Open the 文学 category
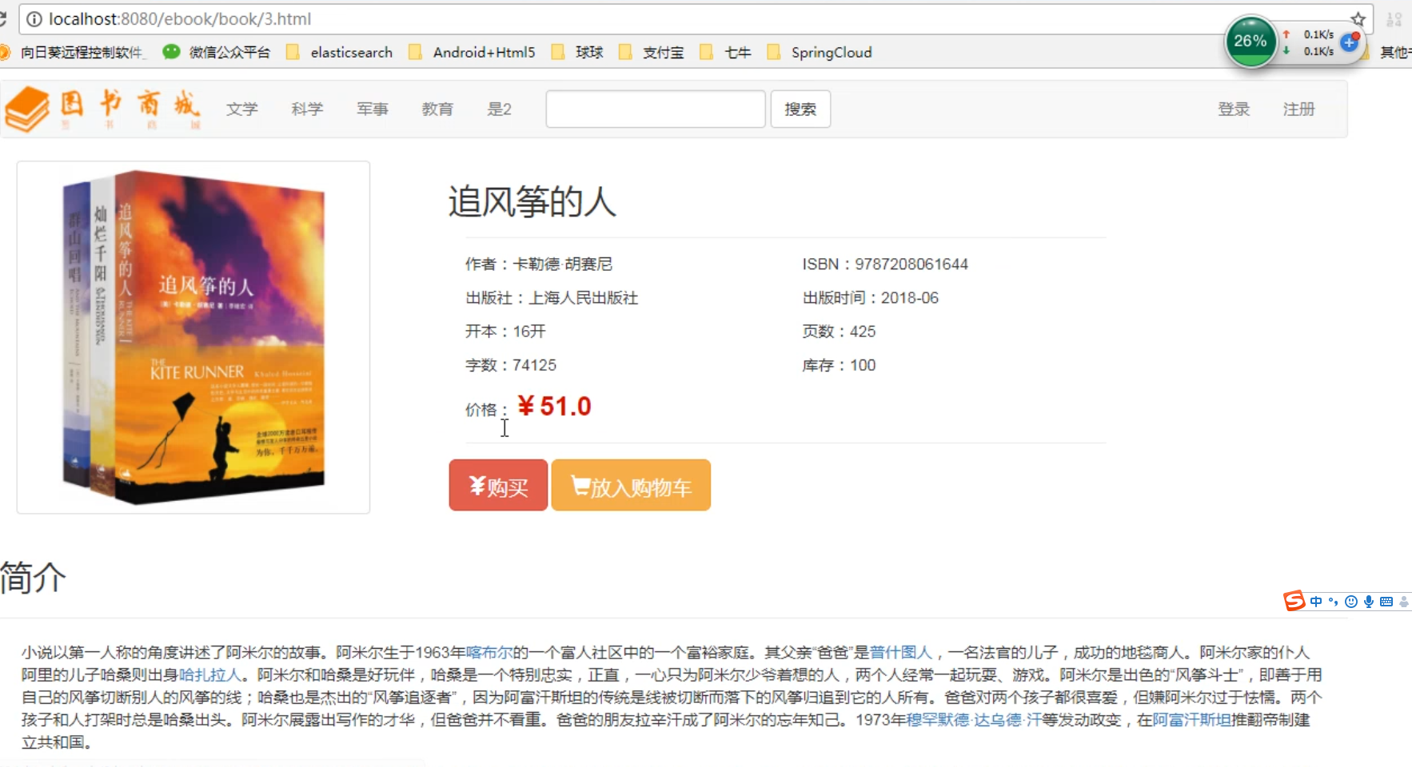 click(241, 109)
